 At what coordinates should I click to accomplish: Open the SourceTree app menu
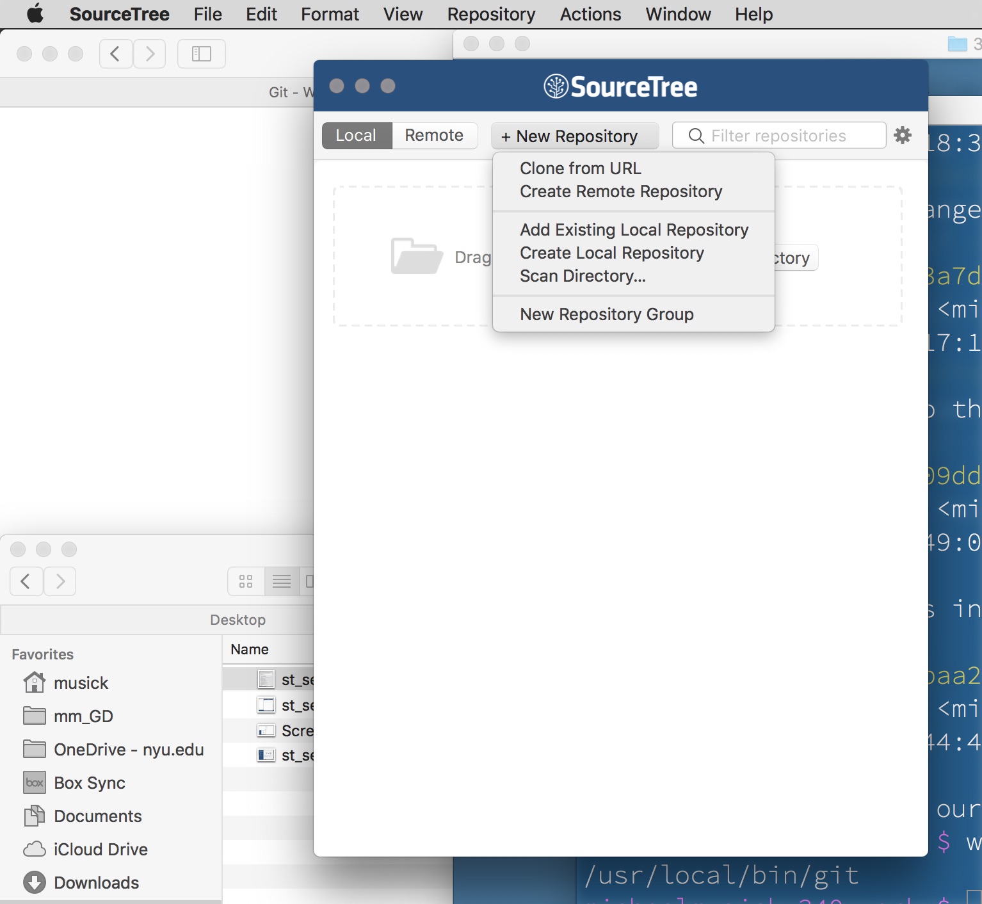(x=119, y=14)
